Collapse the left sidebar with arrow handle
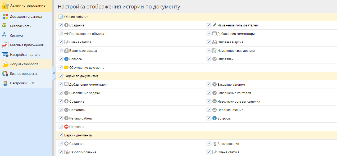 [x=54, y=73]
